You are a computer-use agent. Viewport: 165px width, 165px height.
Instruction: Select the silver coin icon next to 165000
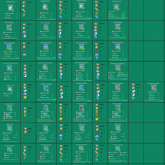pos(96,44)
